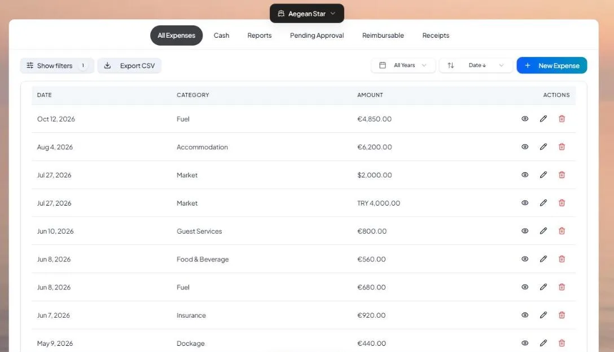Go to the Pending Approval tab

317,35
